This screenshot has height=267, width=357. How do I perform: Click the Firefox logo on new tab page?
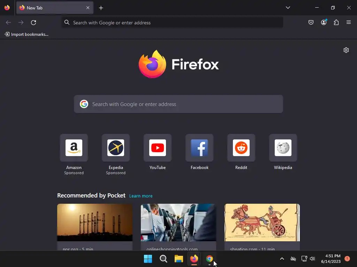[x=178, y=64]
